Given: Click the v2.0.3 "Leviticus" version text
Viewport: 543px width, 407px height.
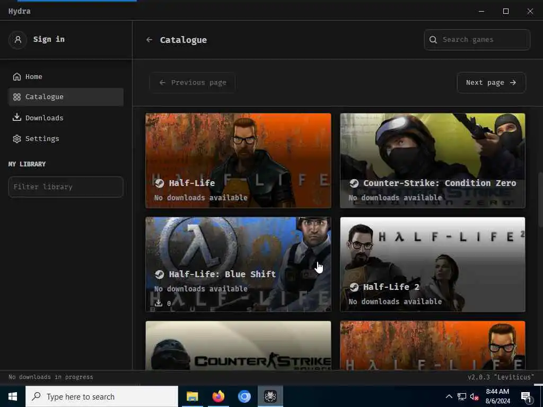Looking at the screenshot, I should (501, 377).
